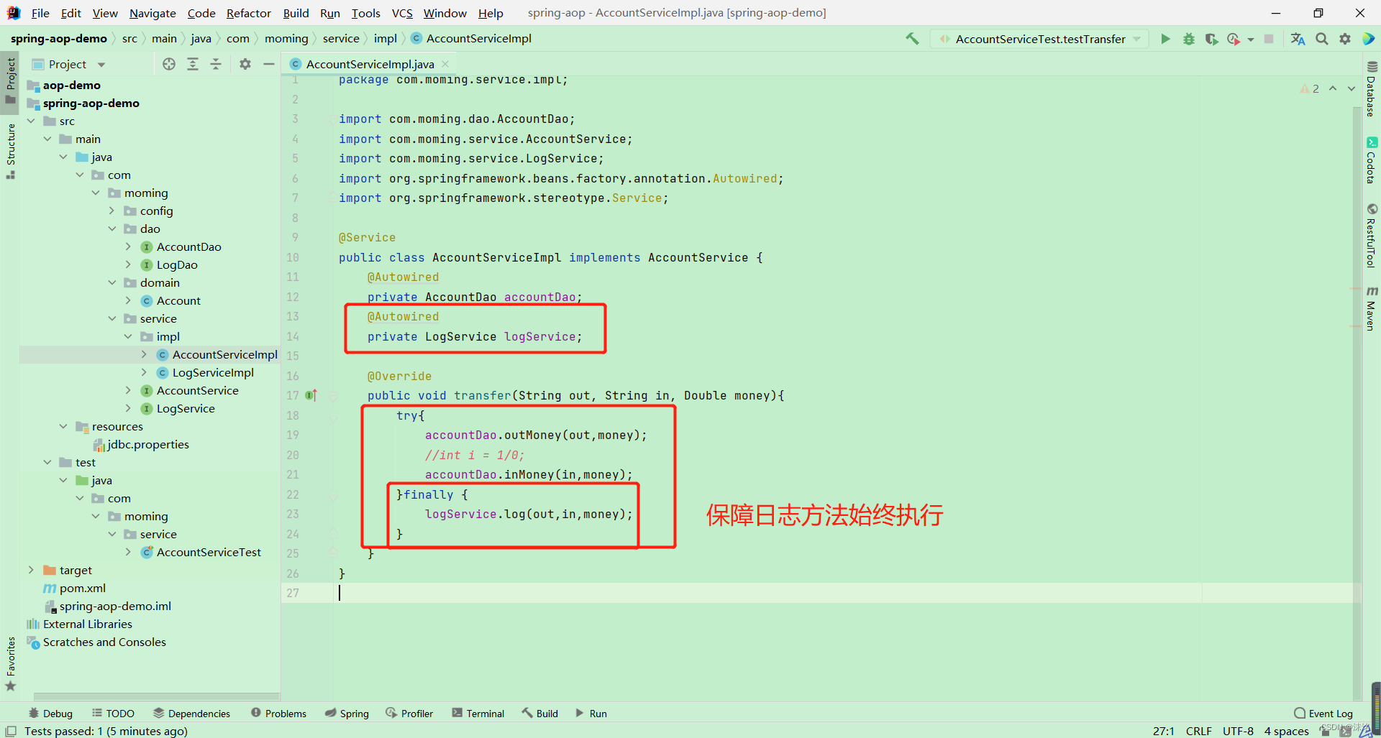Expand the config folder

pos(112,211)
